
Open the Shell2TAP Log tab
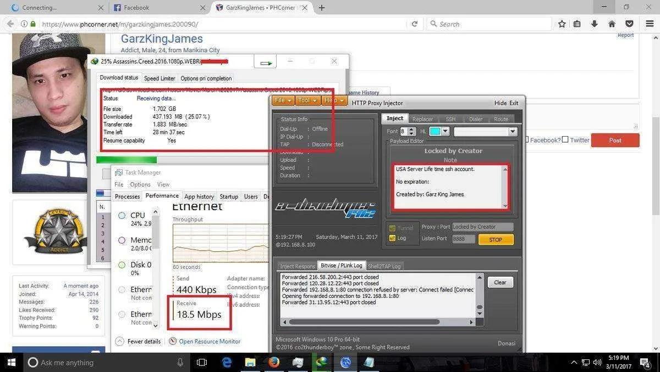384,266
